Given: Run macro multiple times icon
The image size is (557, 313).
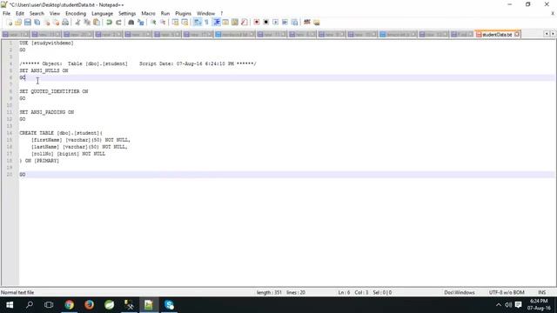Looking at the screenshot, I should pos(285,23).
